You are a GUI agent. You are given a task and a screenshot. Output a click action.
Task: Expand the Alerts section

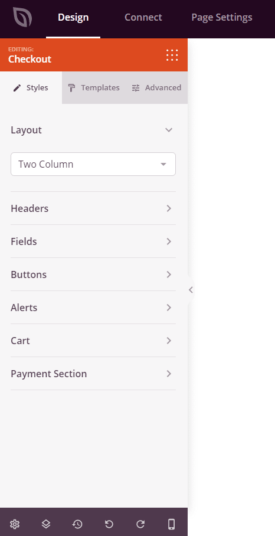[93, 308]
